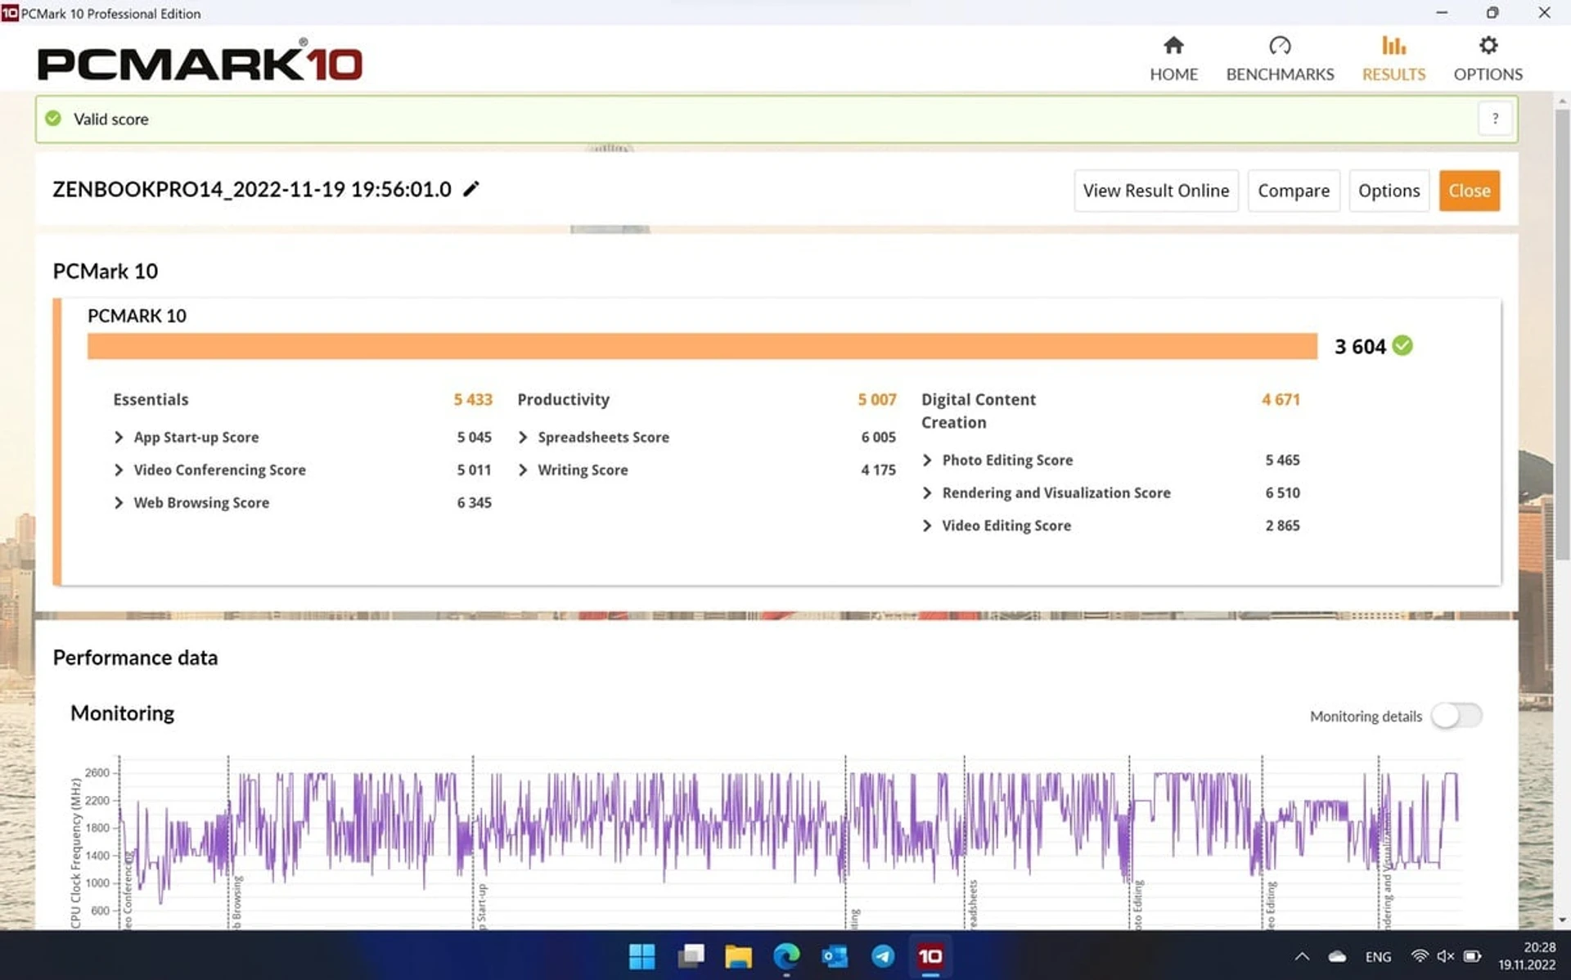1571x980 pixels.
Task: Expand Web Browsing Score
Action: point(119,503)
